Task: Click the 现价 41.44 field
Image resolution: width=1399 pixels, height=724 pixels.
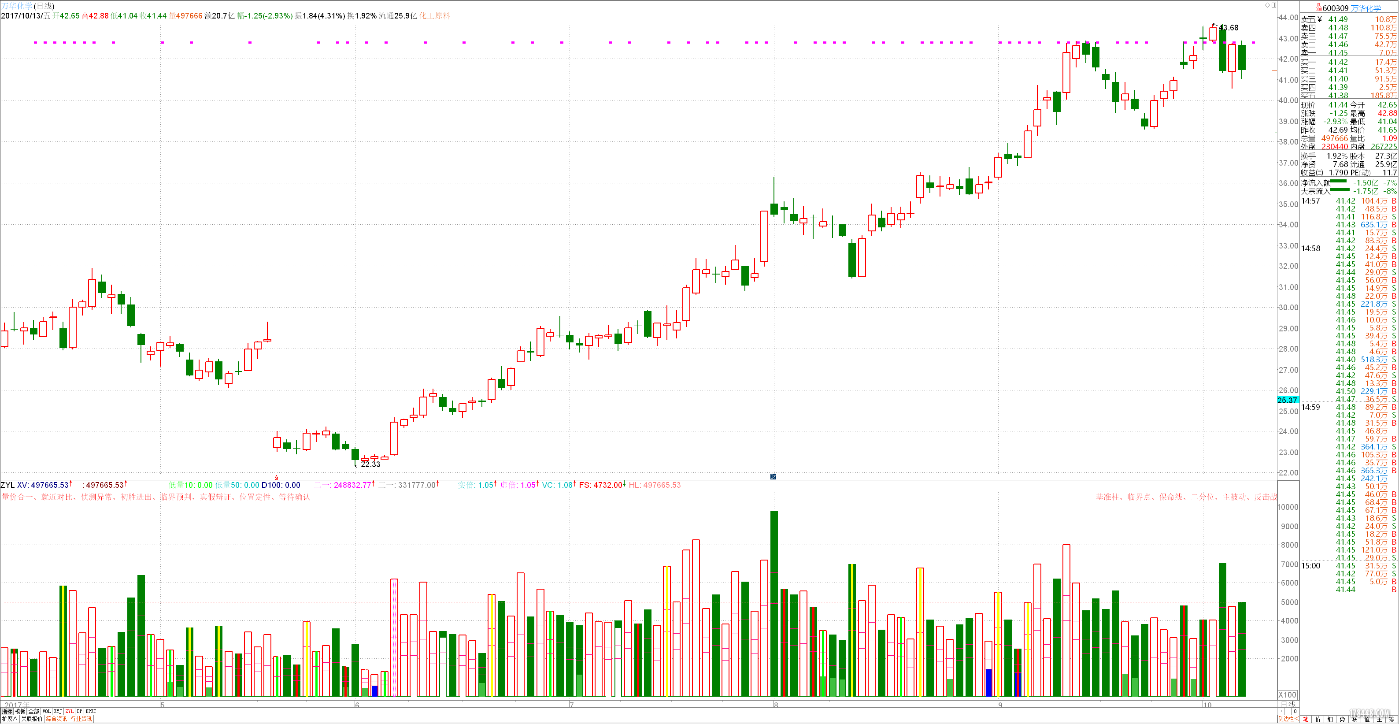Action: click(1324, 105)
